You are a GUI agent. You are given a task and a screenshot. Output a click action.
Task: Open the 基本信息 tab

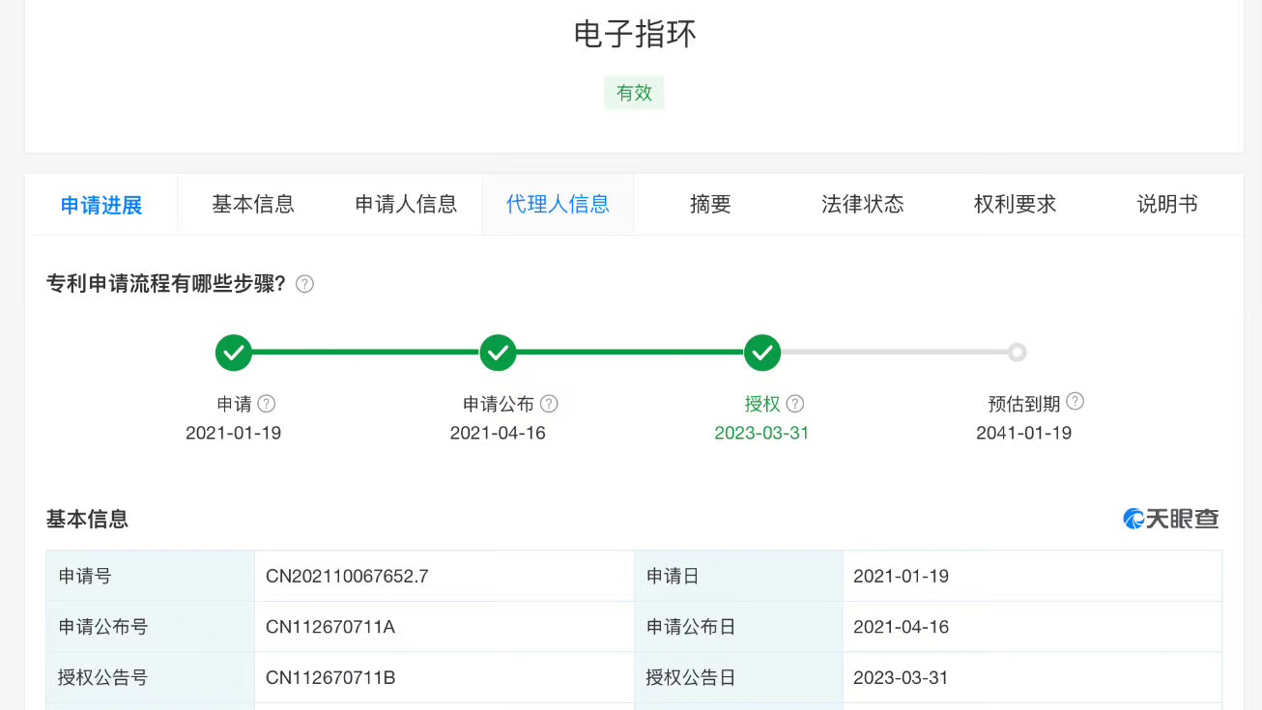click(253, 205)
